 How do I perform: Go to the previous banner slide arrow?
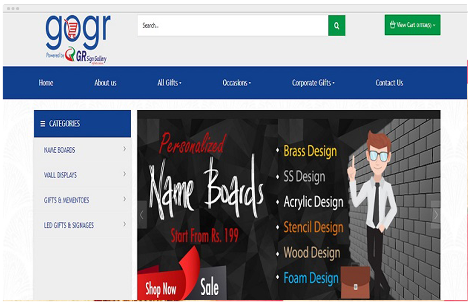(x=142, y=215)
